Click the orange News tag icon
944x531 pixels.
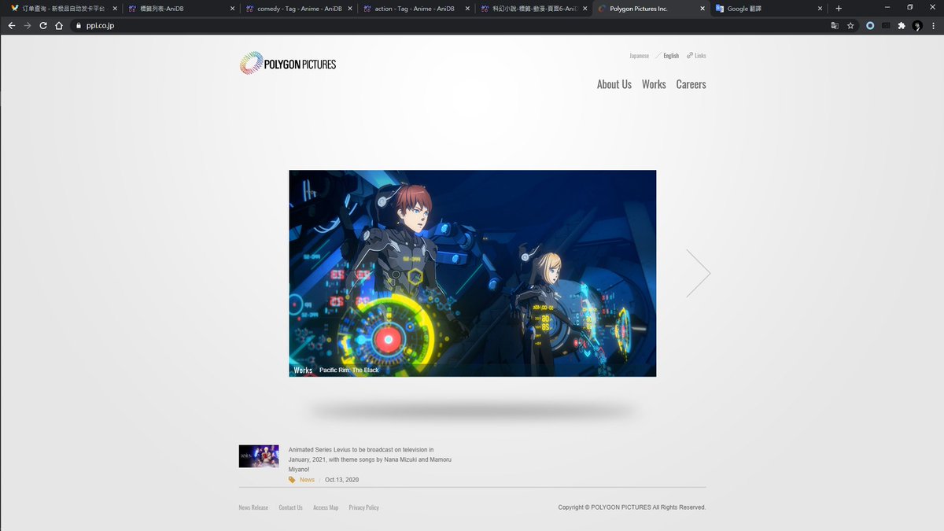click(x=293, y=480)
